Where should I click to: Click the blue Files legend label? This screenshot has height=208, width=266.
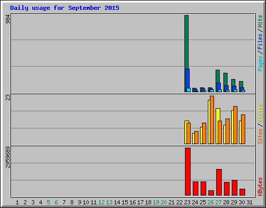(260, 42)
